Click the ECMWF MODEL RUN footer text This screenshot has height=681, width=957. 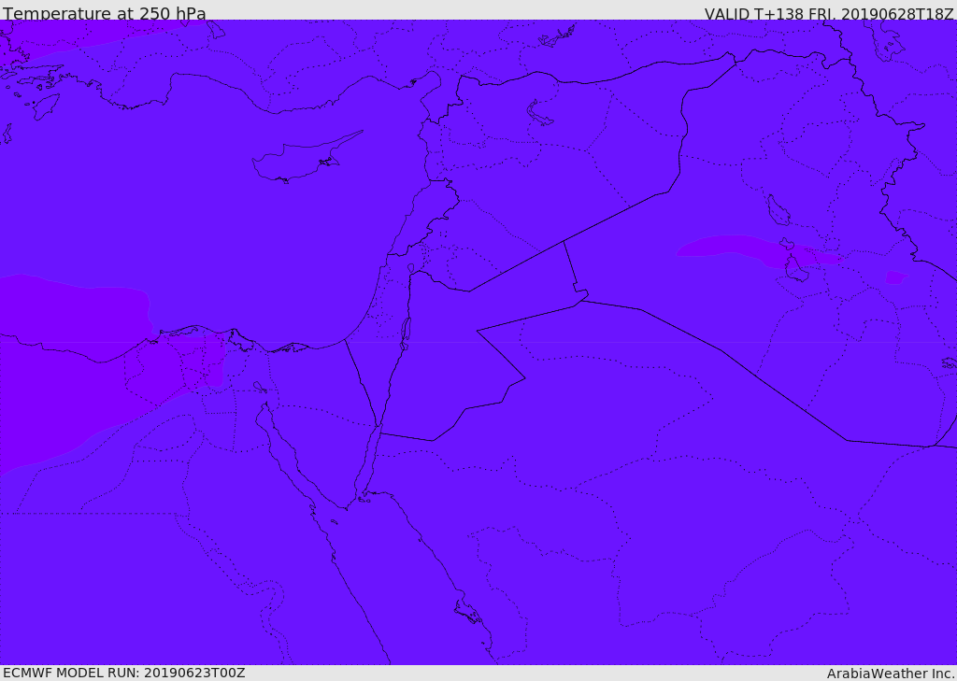(124, 673)
